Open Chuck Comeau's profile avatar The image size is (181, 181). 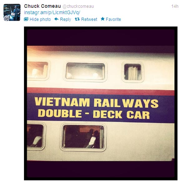[x=12, y=13]
